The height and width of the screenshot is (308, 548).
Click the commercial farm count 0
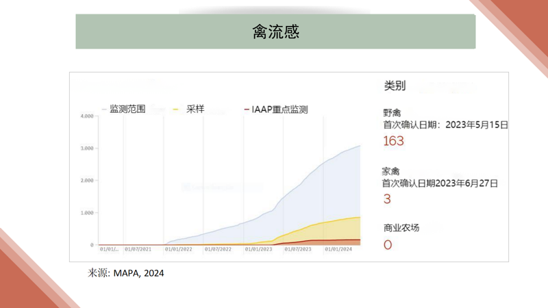point(388,245)
